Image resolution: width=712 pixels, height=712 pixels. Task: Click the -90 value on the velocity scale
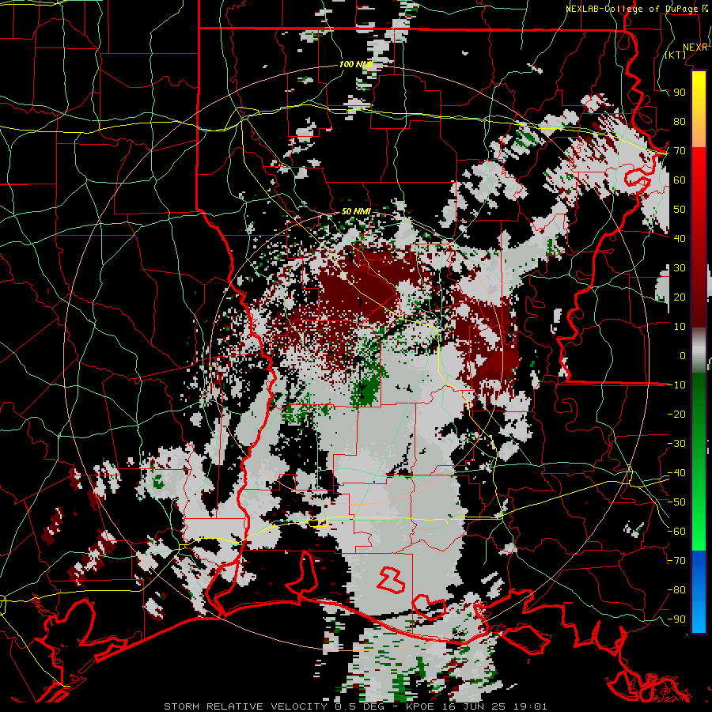pyautogui.click(x=676, y=619)
